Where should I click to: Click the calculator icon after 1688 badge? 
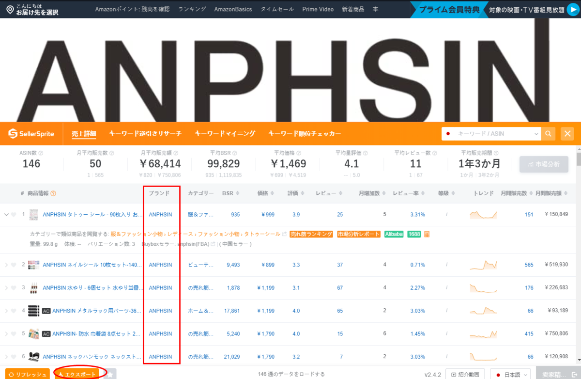pyautogui.click(x=427, y=234)
